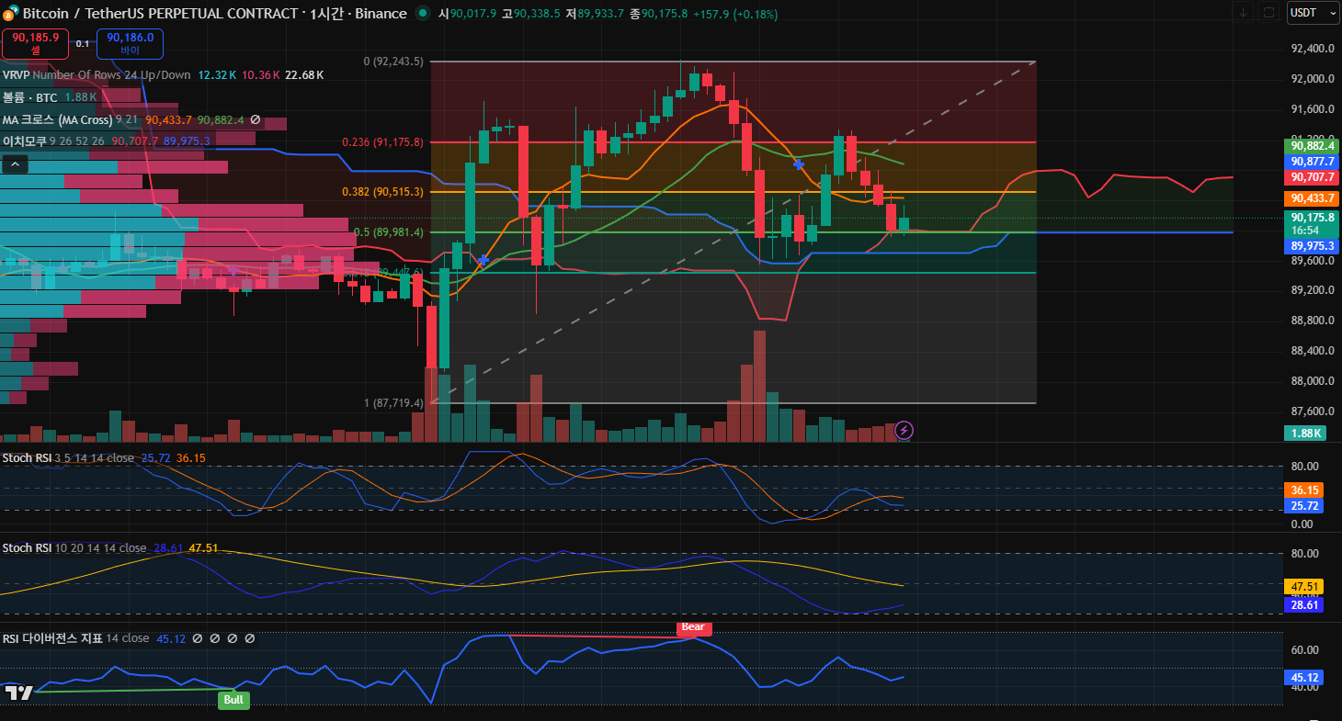Select the Ichimoku (이치모쿠) indicator legend
Viewport: 1342px width, 721px height.
pyautogui.click(x=25, y=141)
